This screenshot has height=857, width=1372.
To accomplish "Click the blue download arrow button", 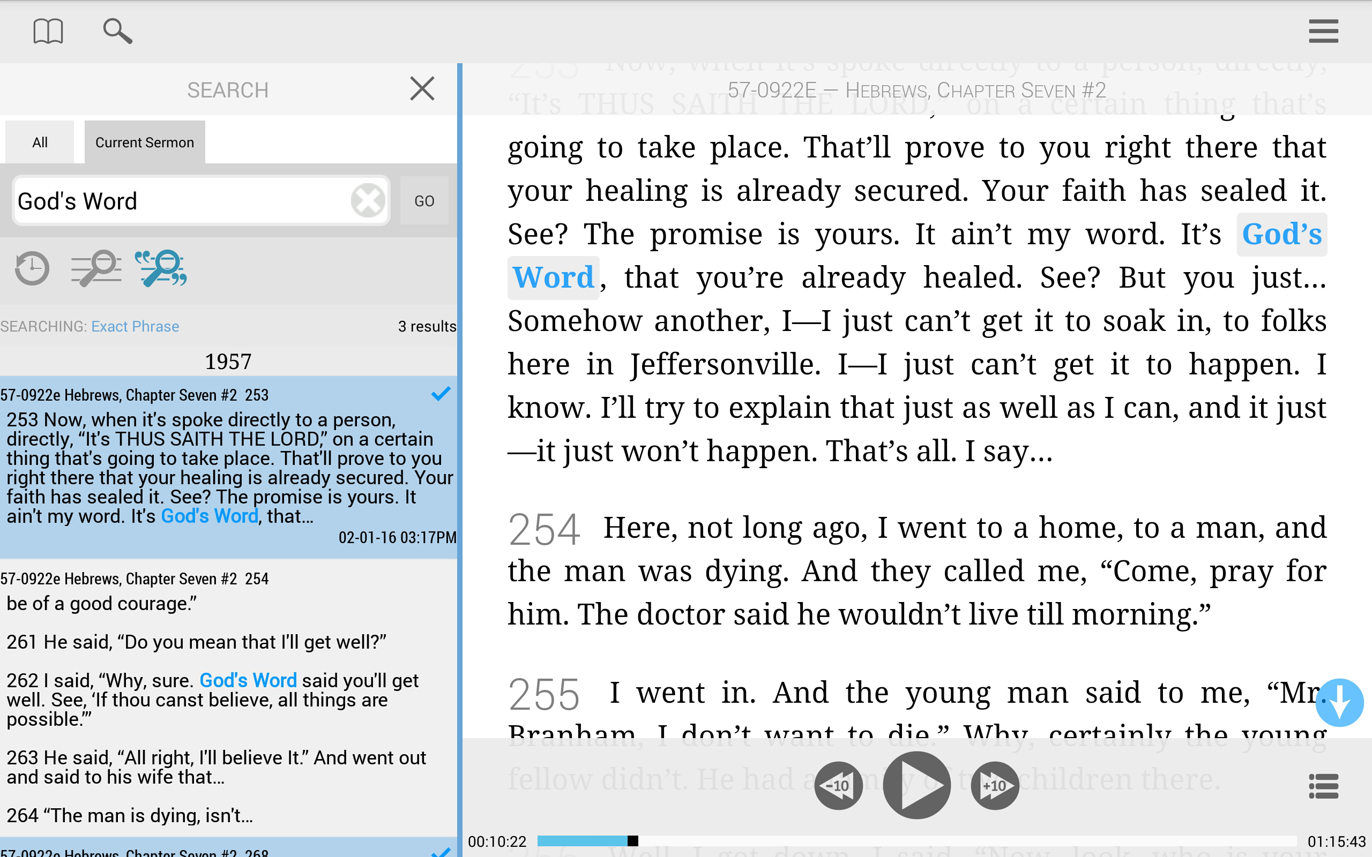I will point(1340,703).
